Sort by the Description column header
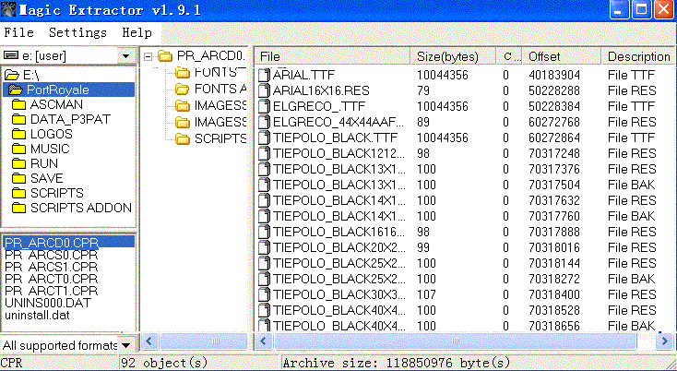677x371 pixels. coord(637,56)
